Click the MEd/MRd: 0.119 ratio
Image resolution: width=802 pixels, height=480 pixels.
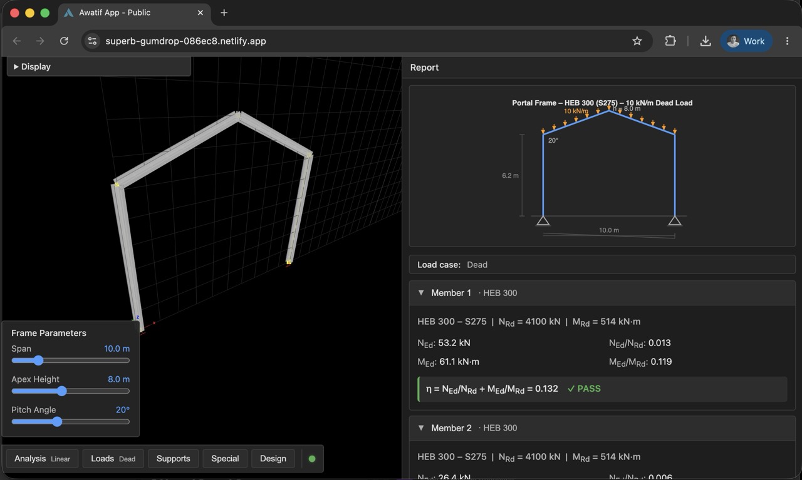(640, 362)
